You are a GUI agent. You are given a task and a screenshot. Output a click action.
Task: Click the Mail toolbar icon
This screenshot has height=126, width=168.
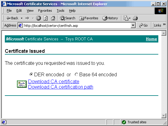coord(126,18)
